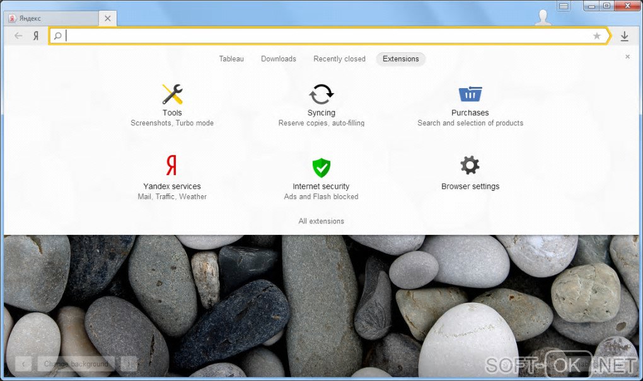Click the Change background button
This screenshot has width=643, height=381.
tap(76, 364)
